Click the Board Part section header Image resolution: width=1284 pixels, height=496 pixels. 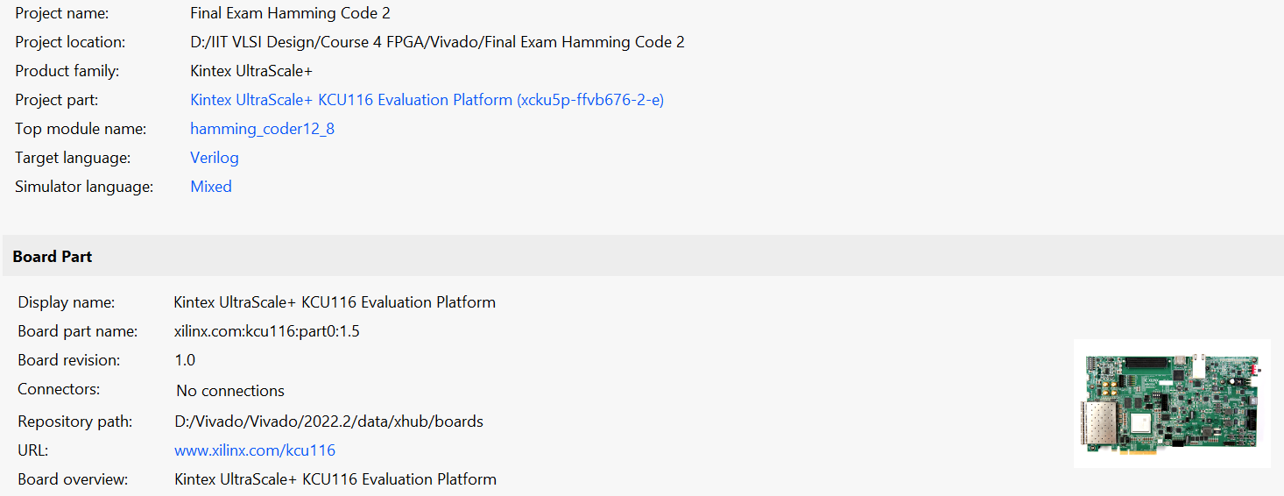tap(53, 257)
